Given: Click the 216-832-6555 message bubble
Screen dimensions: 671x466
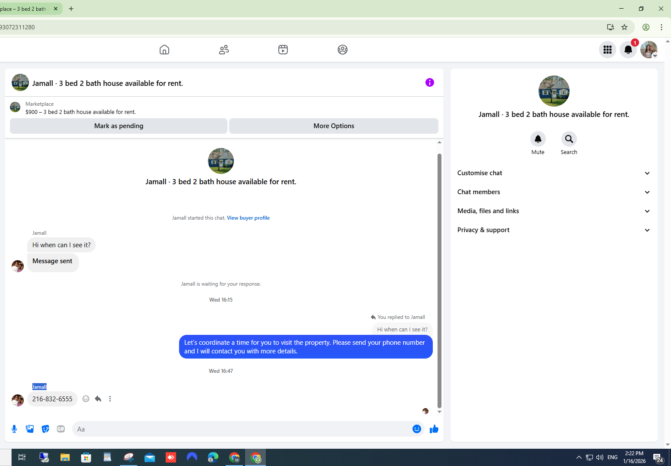Looking at the screenshot, I should click(52, 399).
